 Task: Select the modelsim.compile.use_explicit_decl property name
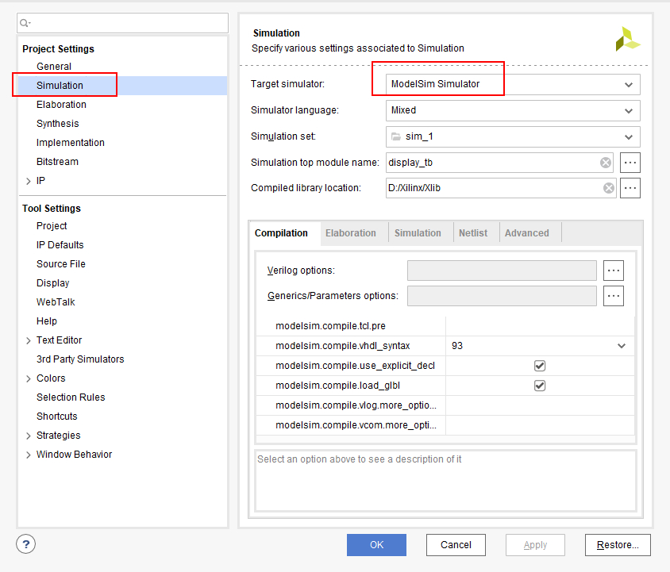click(x=355, y=366)
